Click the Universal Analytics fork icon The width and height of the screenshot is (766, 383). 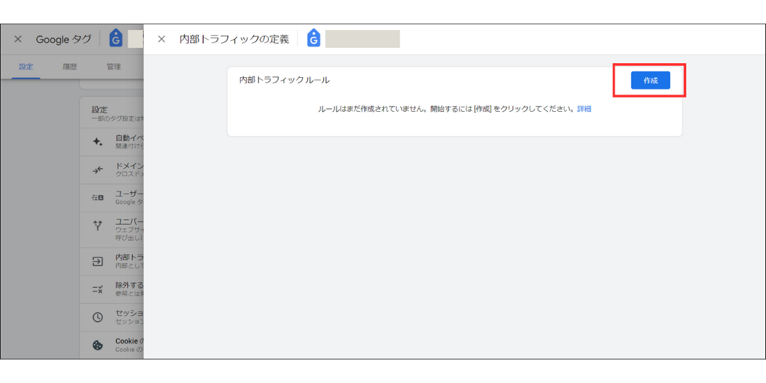tap(98, 225)
